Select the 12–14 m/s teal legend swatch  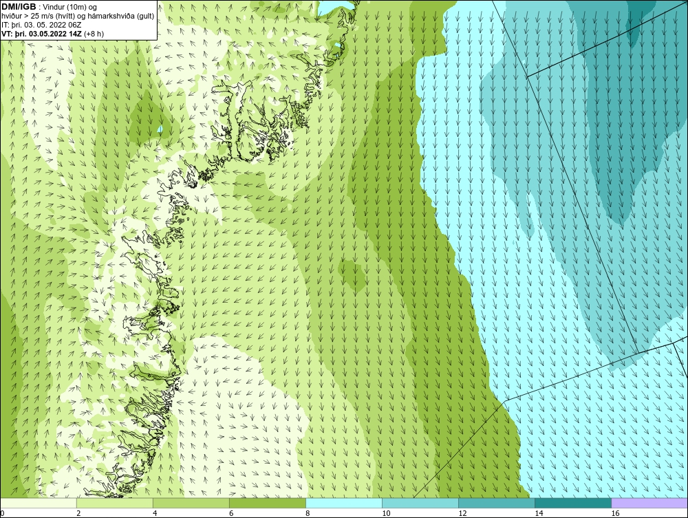(497, 503)
